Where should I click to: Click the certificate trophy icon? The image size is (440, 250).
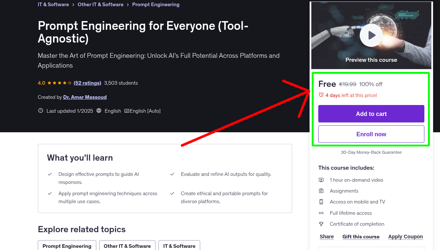[x=321, y=224]
